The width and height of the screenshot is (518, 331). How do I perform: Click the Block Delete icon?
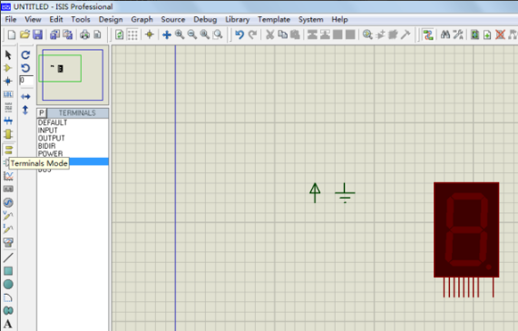(350, 34)
